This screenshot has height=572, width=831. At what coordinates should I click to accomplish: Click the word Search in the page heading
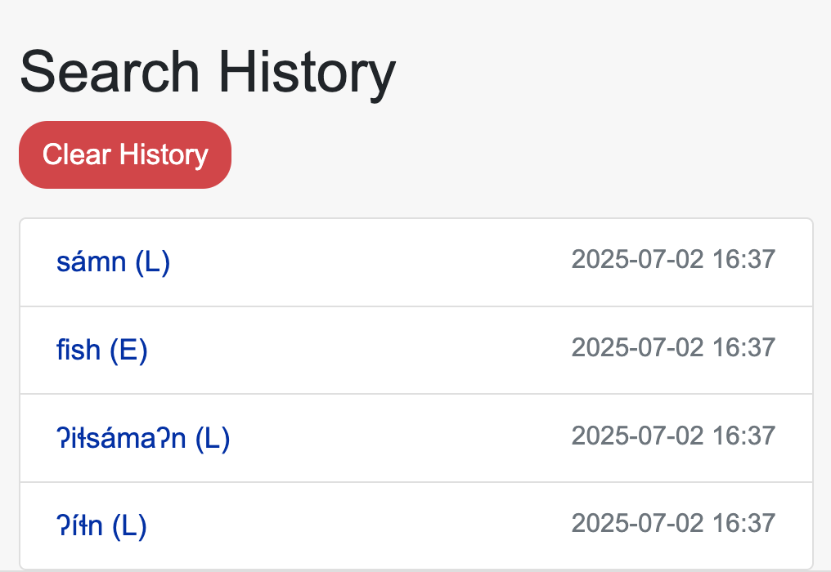click(110, 72)
